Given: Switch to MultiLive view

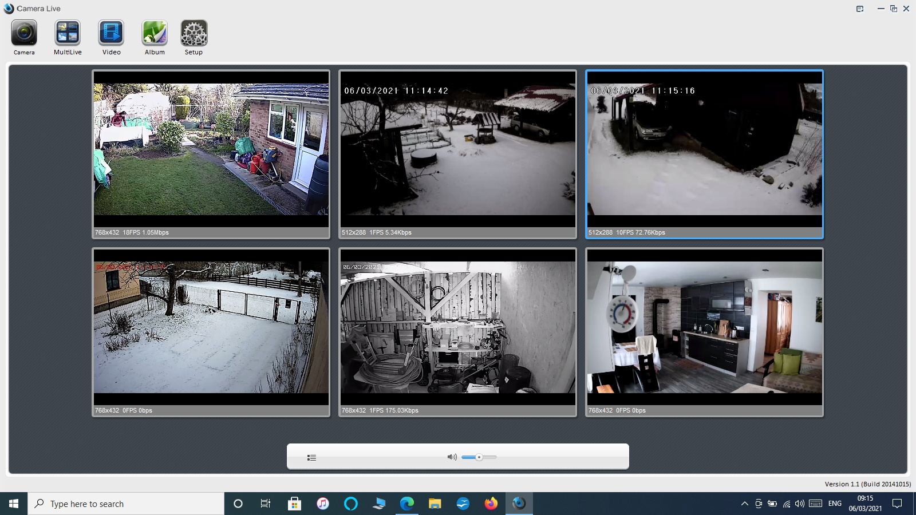Looking at the screenshot, I should pos(68,34).
